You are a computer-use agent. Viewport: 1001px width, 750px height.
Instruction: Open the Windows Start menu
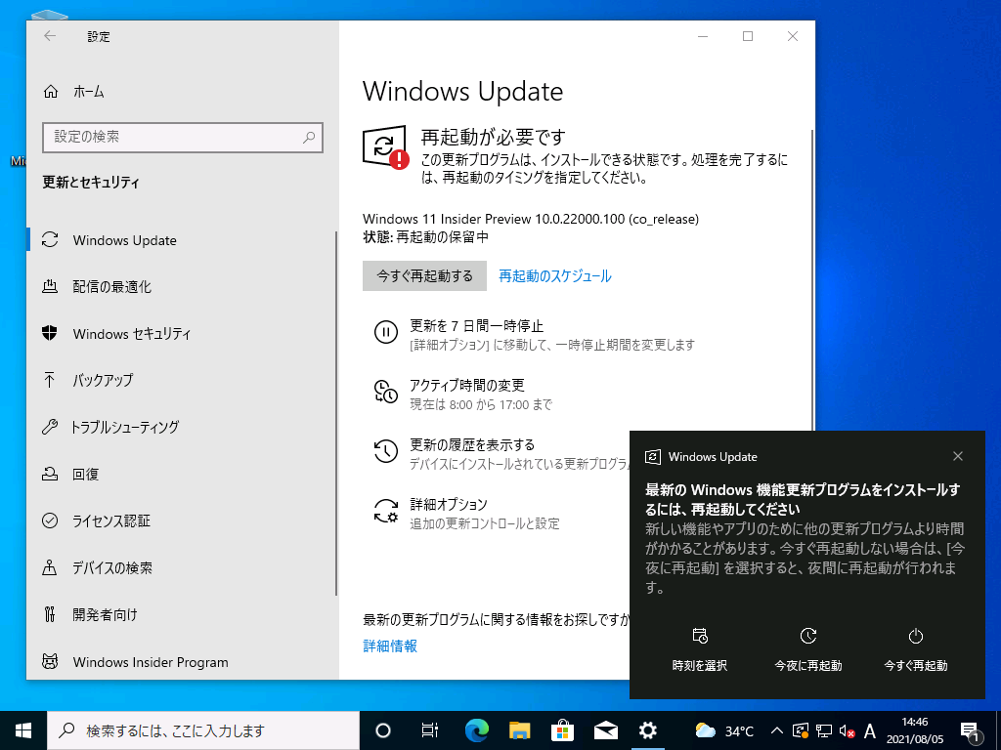(23, 730)
